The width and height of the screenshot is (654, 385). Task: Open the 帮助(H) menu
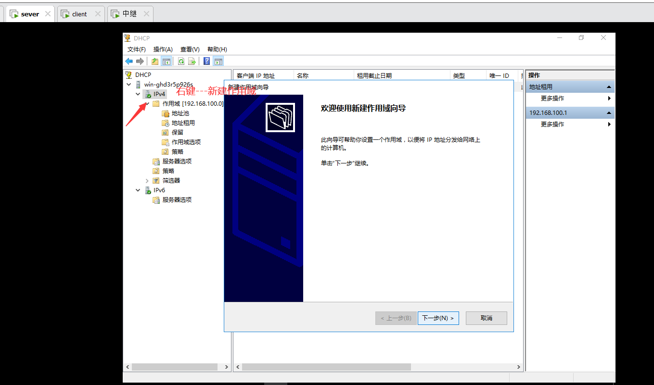pyautogui.click(x=217, y=50)
